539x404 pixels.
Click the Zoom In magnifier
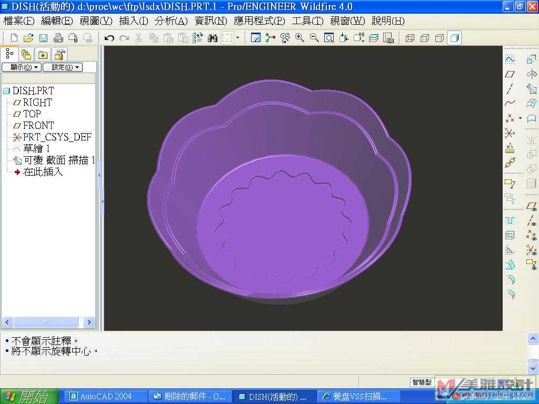tap(300, 37)
